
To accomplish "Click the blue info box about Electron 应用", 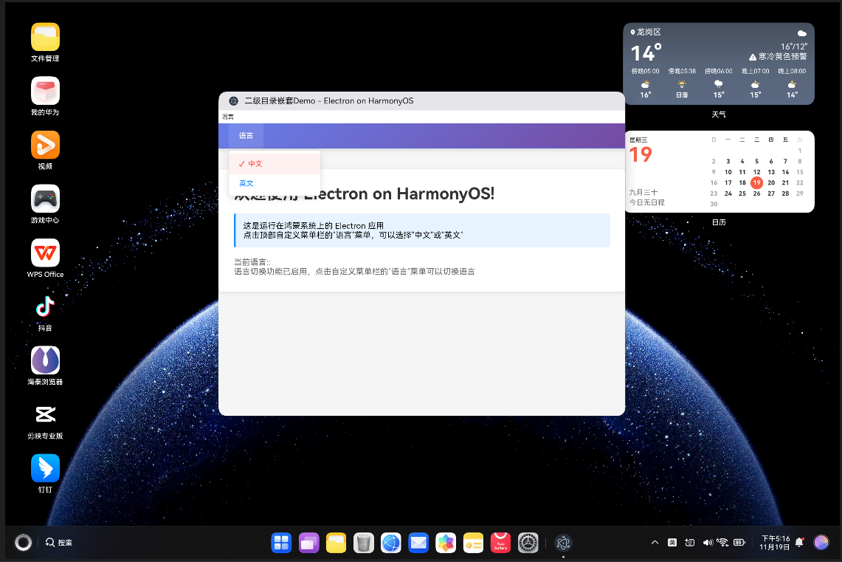I will coord(422,230).
